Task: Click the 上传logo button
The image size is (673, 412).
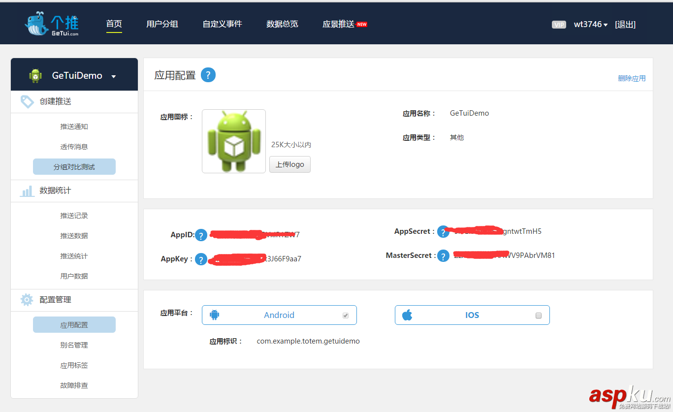Action: (x=289, y=164)
